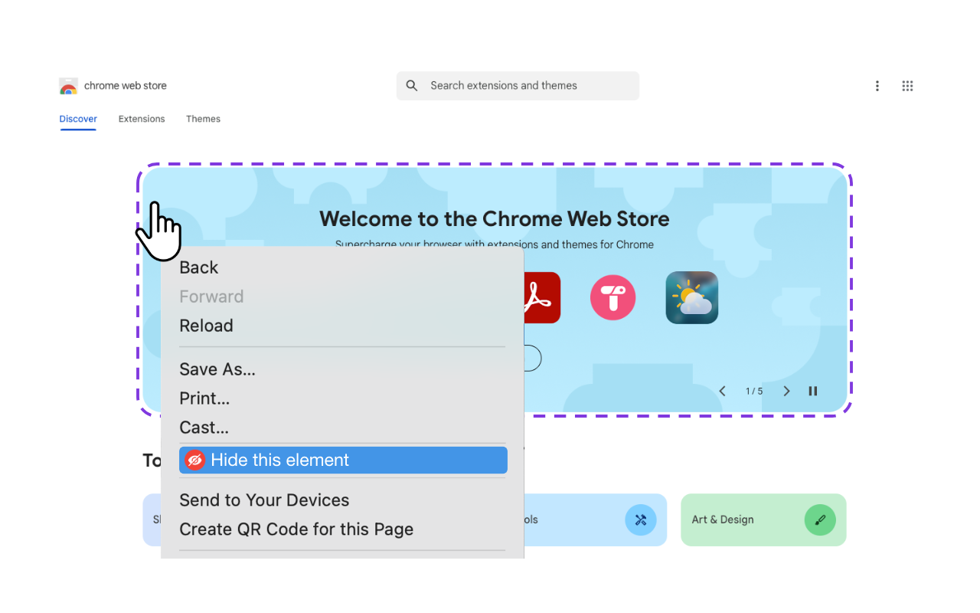The height and width of the screenshot is (613, 980).
Task: Advance carousel with the next arrow
Action: 786,391
